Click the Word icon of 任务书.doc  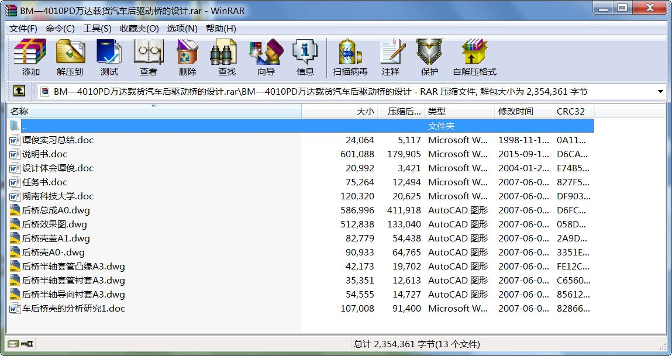[x=15, y=182]
